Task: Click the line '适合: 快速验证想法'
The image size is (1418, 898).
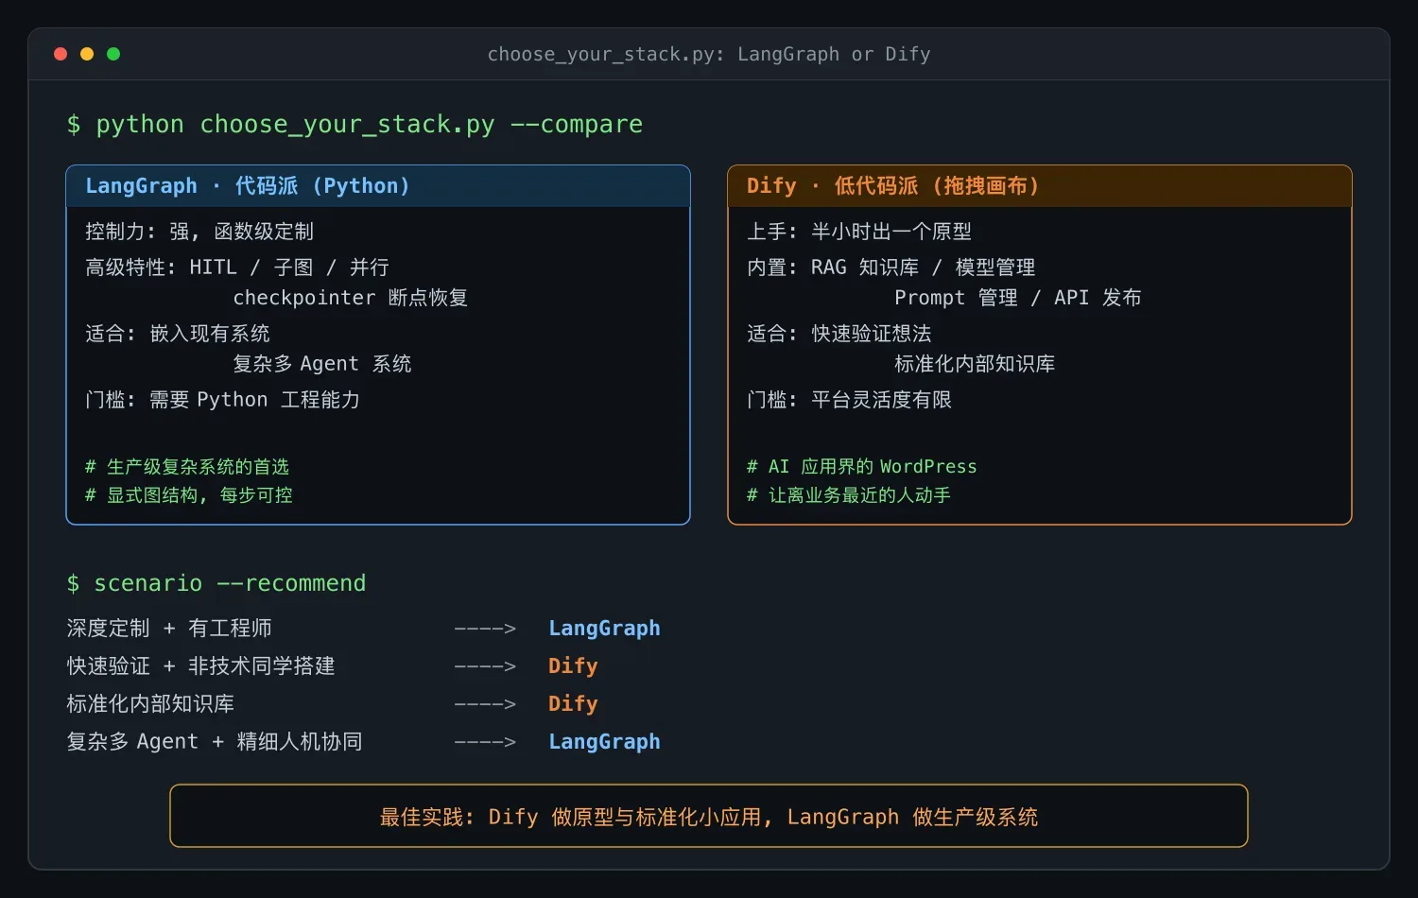Action: pyautogui.click(x=839, y=334)
